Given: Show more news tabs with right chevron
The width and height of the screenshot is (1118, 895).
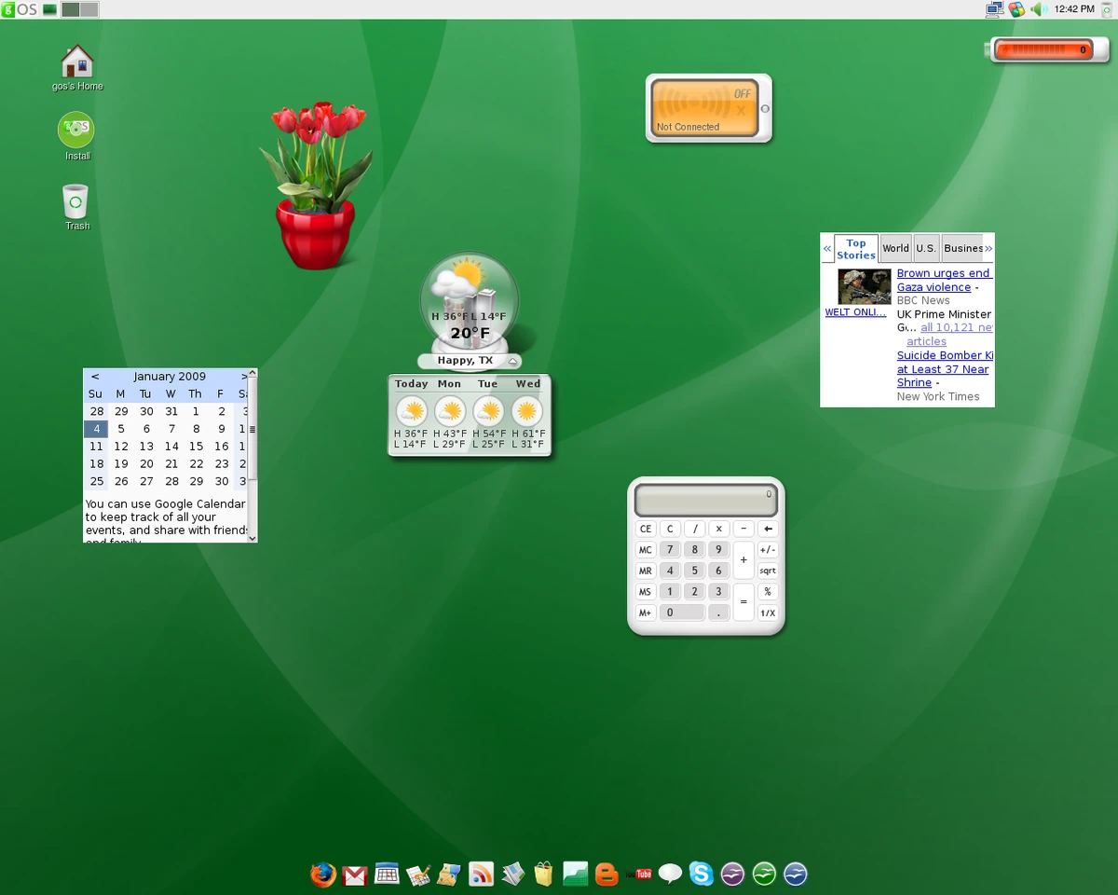Looking at the screenshot, I should [x=988, y=249].
